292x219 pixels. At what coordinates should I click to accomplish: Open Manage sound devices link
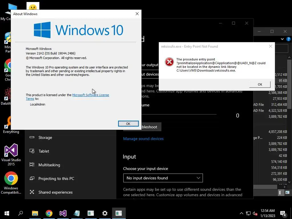point(143,139)
